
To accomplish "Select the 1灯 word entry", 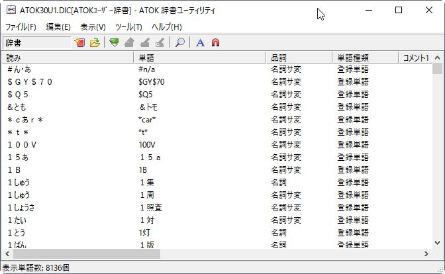I will coord(144,233).
